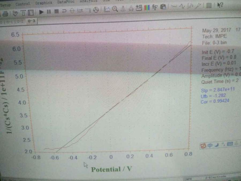Click the 'Tech: IMPE' label
Viewport: 241px width, 181px height.
(214, 36)
